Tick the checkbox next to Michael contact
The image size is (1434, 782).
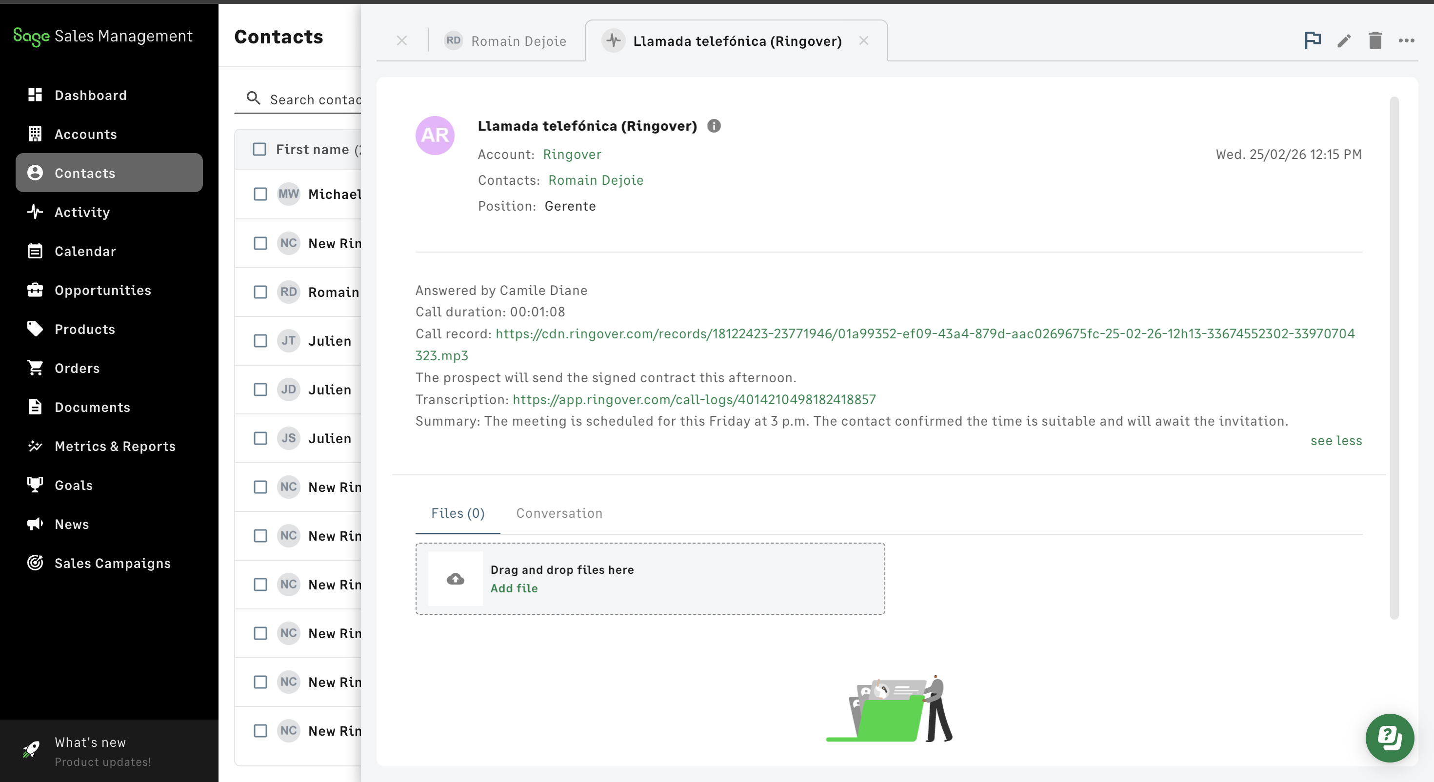point(260,194)
